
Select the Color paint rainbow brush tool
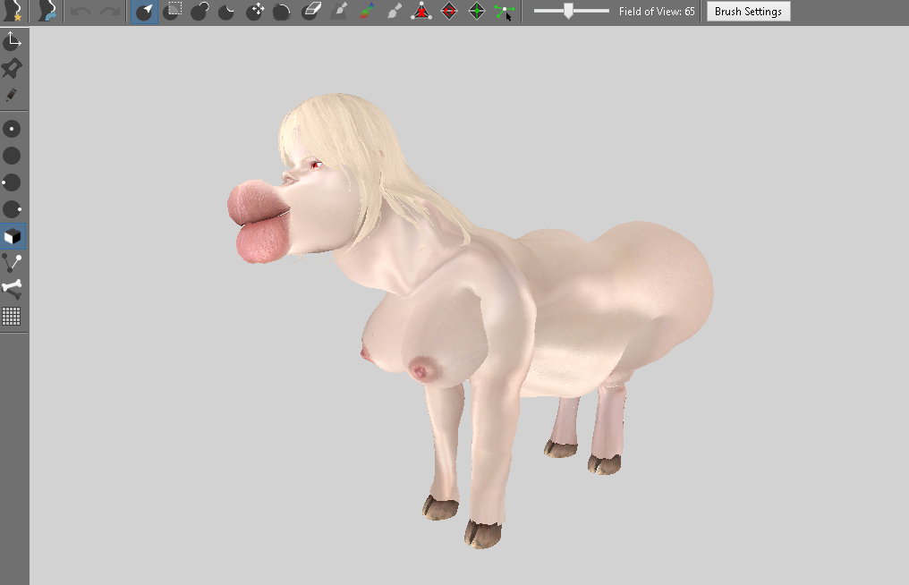coord(367,11)
